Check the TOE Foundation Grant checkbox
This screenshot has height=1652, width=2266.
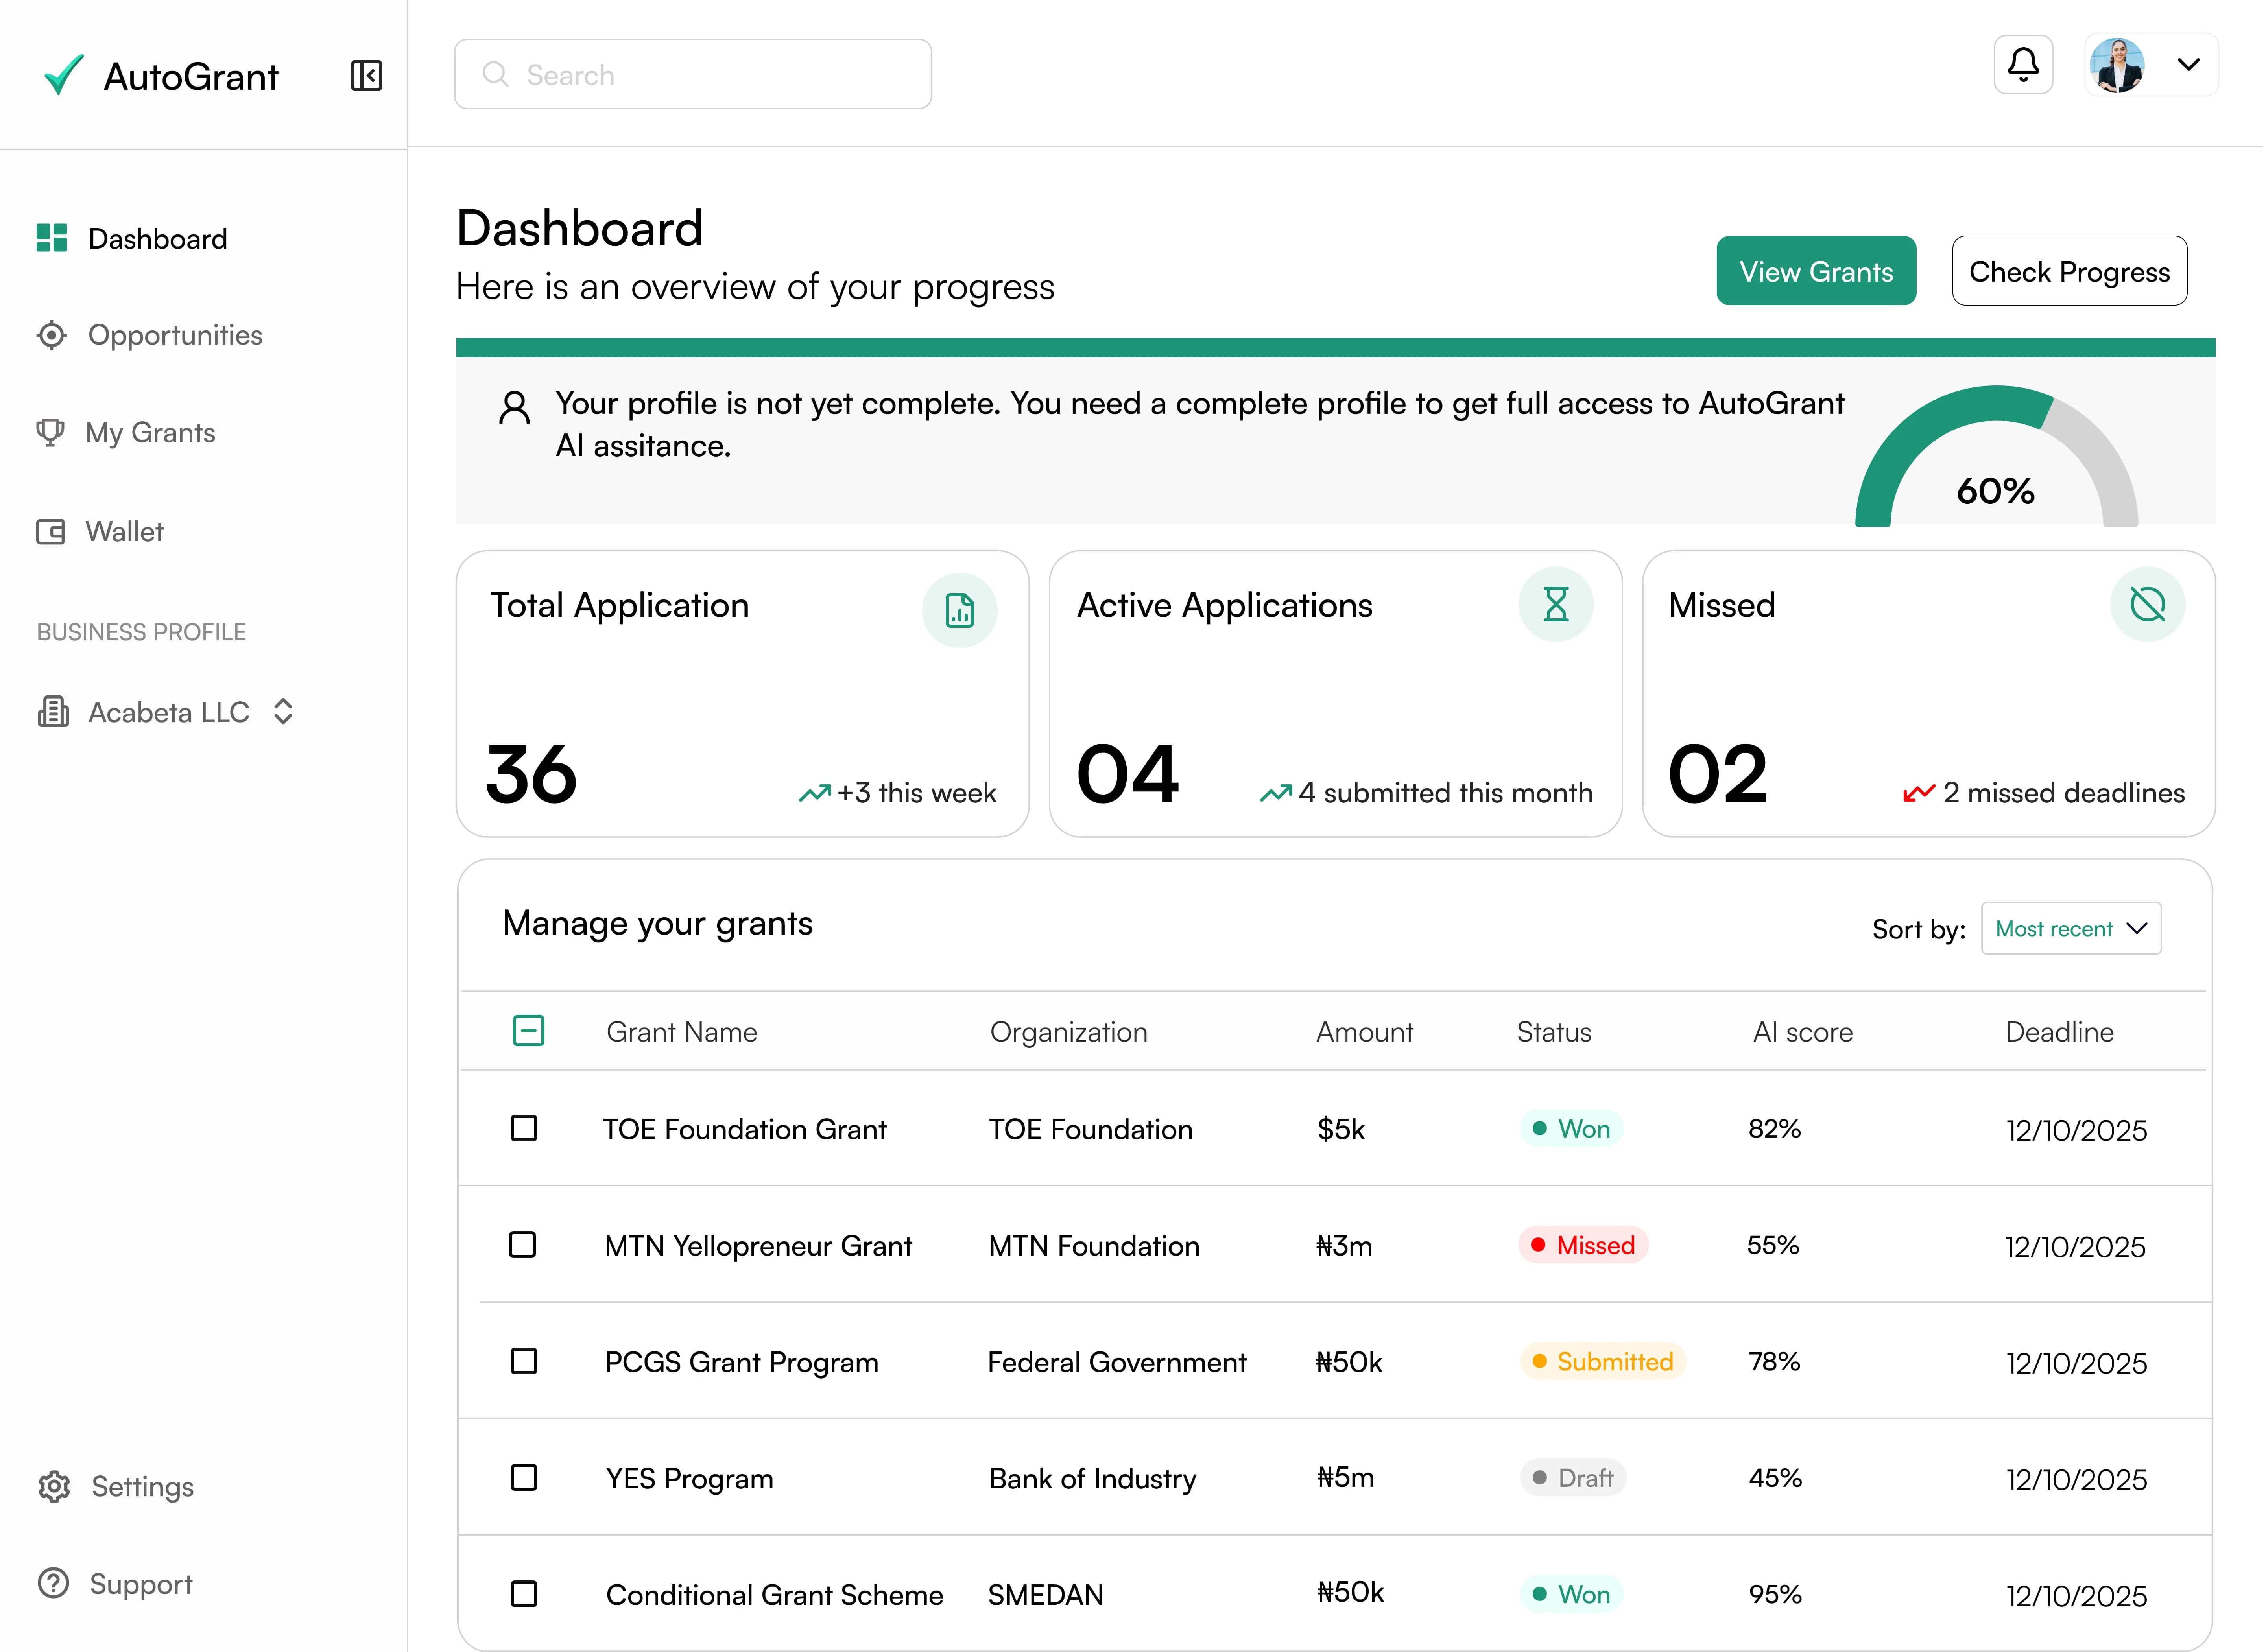click(x=524, y=1129)
